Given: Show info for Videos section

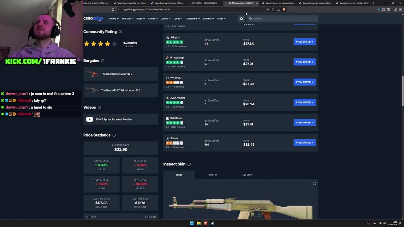Looking at the screenshot, I should click(x=99, y=108).
